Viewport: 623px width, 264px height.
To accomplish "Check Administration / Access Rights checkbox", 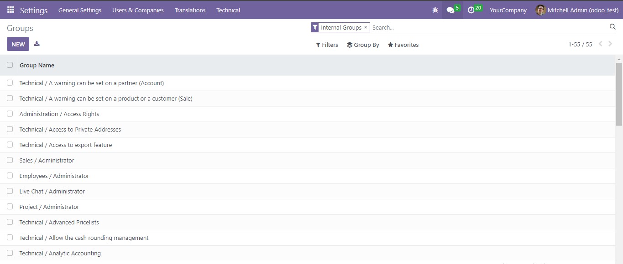I will [x=10, y=114].
